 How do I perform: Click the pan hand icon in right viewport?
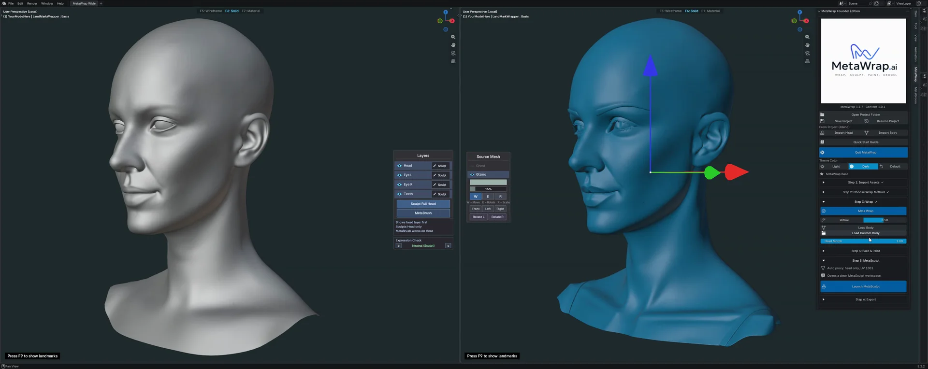(807, 45)
